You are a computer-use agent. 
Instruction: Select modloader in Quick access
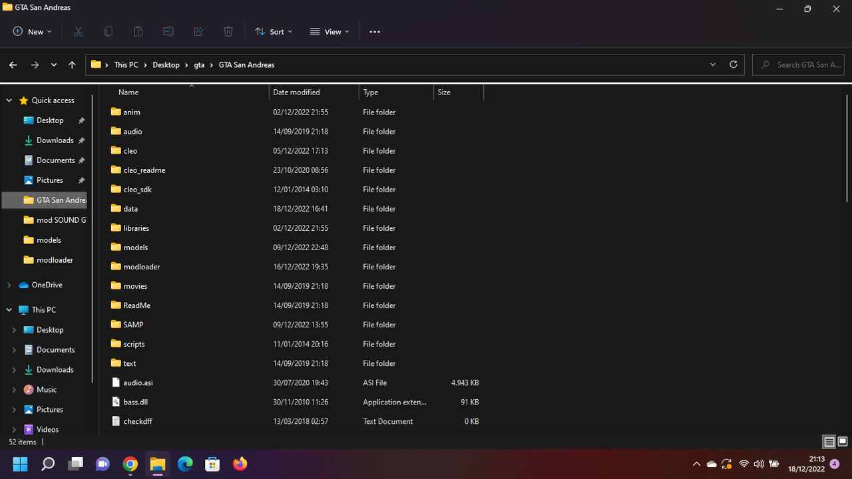pos(48,260)
